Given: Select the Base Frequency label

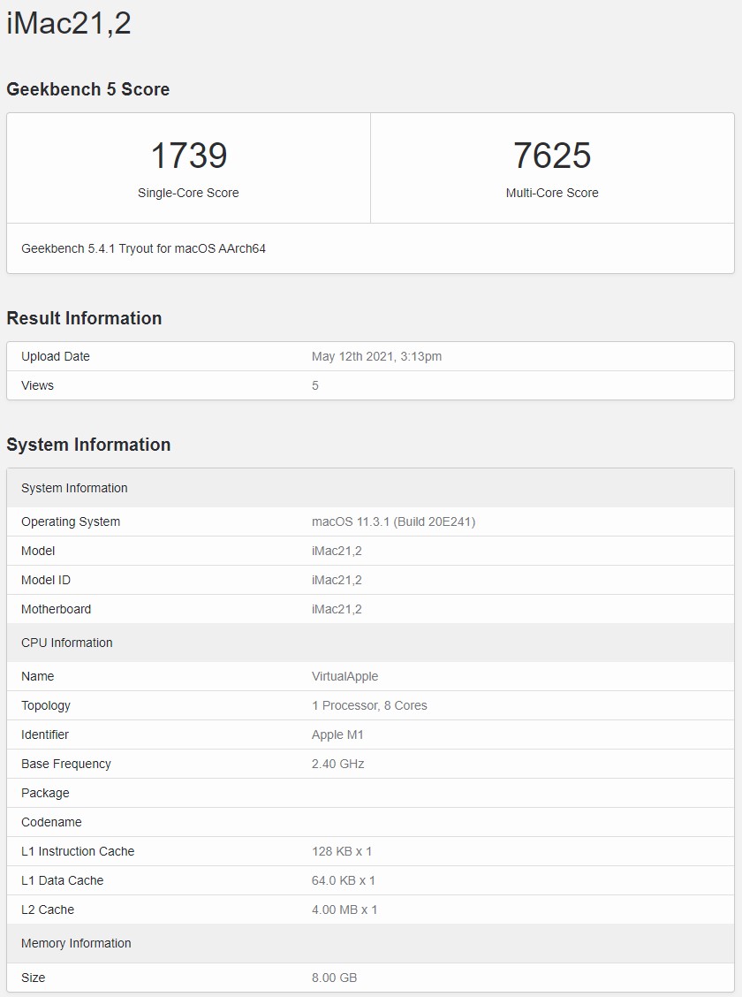Looking at the screenshot, I should (66, 764).
